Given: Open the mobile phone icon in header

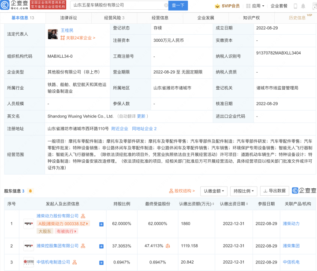Looking at the screenshot, I should 295,6.
